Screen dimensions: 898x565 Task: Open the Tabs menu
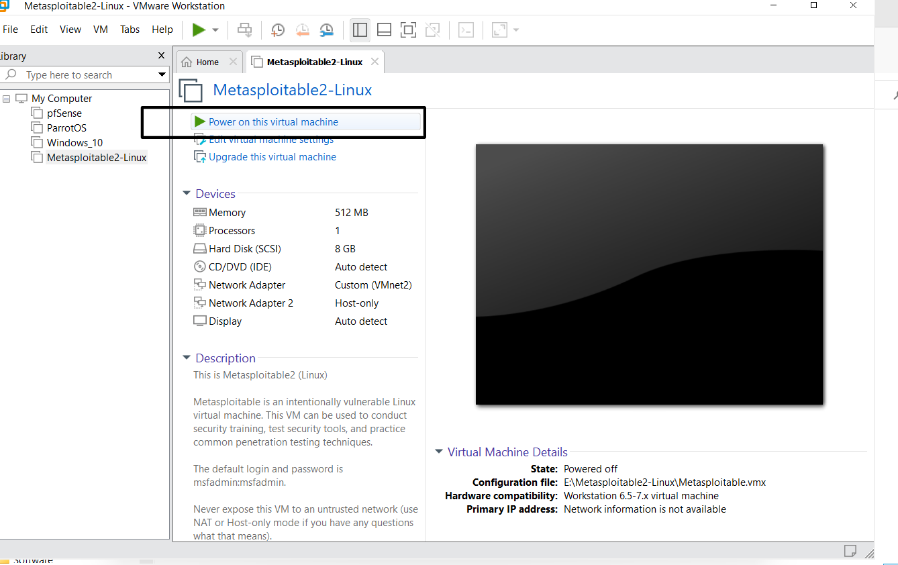coord(130,30)
